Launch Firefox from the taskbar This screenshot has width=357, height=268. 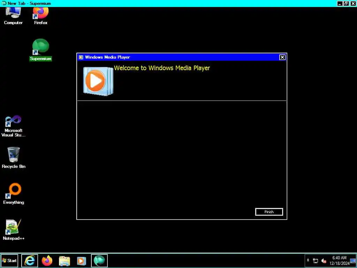47,260
